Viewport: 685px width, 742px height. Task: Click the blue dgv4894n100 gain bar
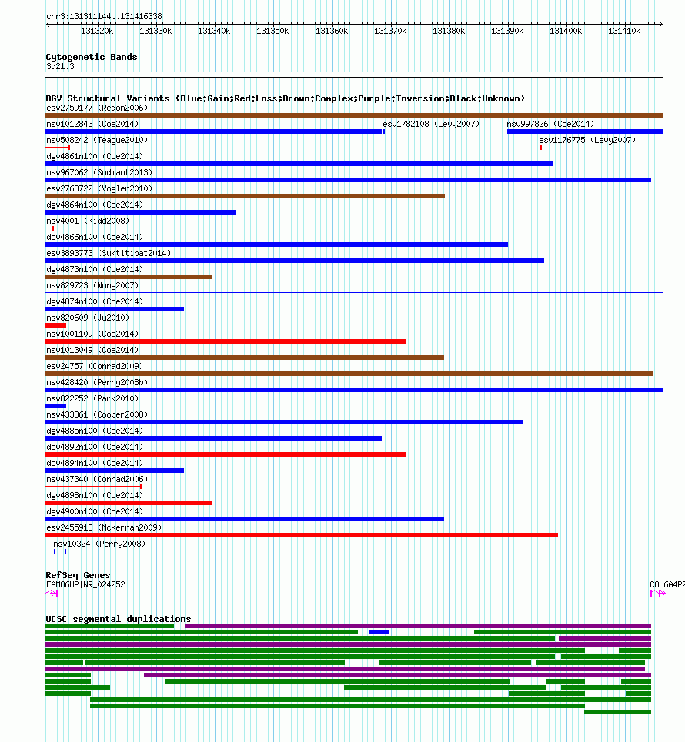point(115,471)
